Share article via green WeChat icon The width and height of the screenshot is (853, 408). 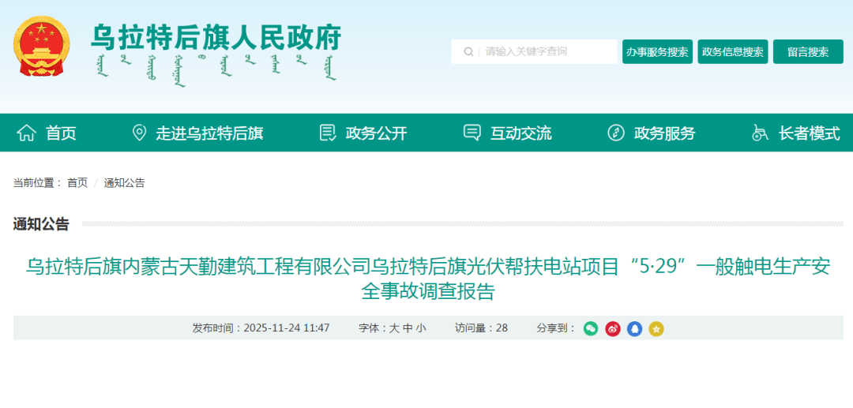pyautogui.click(x=591, y=328)
